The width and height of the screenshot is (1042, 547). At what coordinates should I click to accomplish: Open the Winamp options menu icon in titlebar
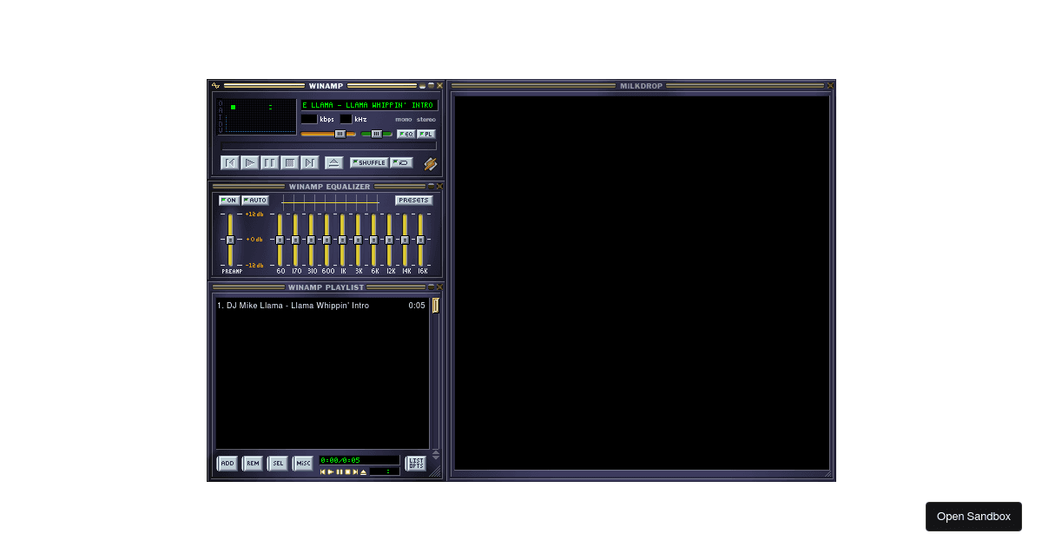click(216, 86)
